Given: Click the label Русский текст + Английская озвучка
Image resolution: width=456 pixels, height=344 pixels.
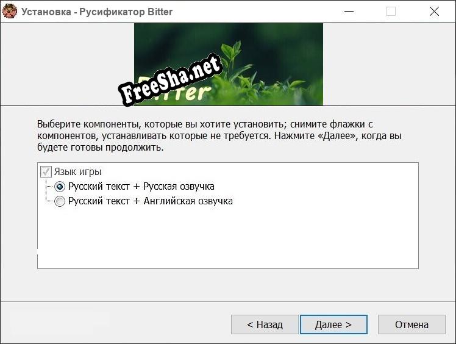Looking at the screenshot, I should point(150,201).
